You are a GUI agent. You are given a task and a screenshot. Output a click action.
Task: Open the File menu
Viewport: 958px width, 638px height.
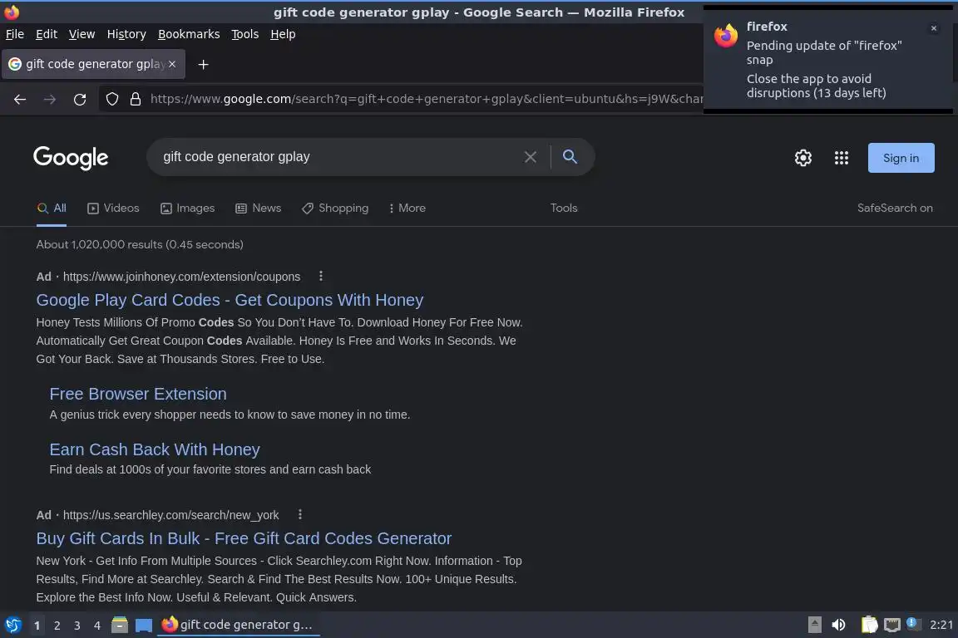(x=15, y=34)
